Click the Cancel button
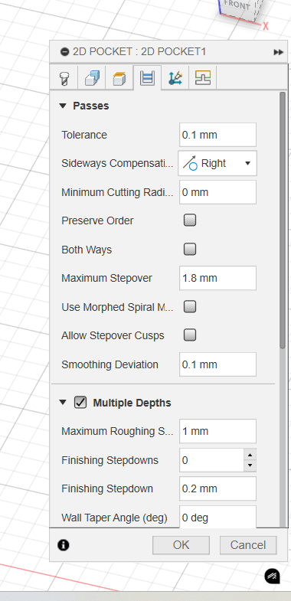291x601 pixels. (x=248, y=545)
